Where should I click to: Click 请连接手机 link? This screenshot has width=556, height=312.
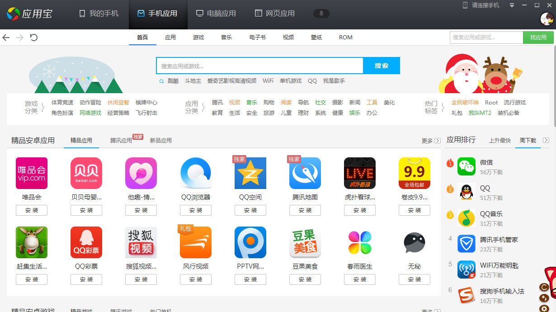(x=485, y=5)
